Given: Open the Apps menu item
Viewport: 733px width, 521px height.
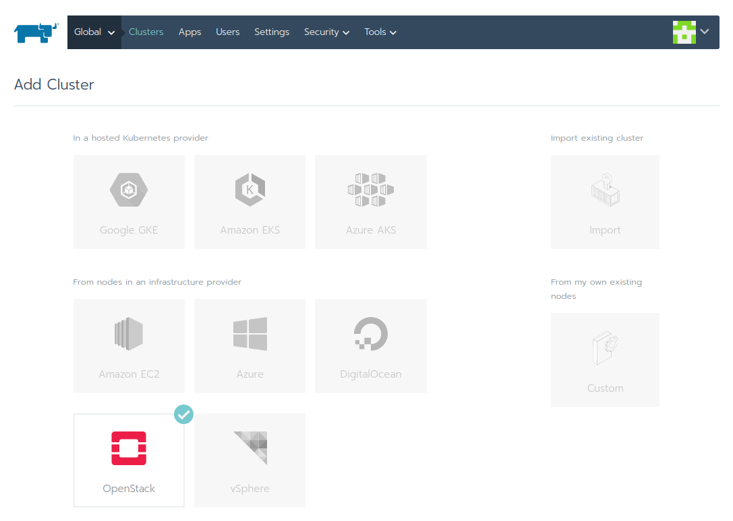Looking at the screenshot, I should click(189, 32).
